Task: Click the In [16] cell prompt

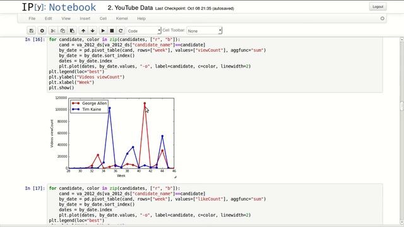Action: point(35,39)
